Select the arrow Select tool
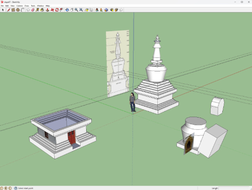This screenshot has height=190, width=252. coord(3,10)
